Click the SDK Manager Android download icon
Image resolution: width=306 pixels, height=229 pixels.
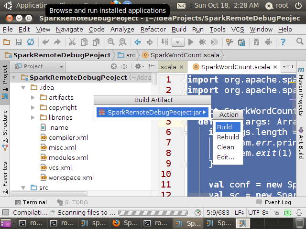click(x=256, y=42)
